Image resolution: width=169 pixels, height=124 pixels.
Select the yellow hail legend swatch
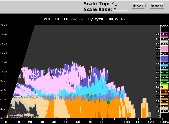pyautogui.click(x=164, y=87)
